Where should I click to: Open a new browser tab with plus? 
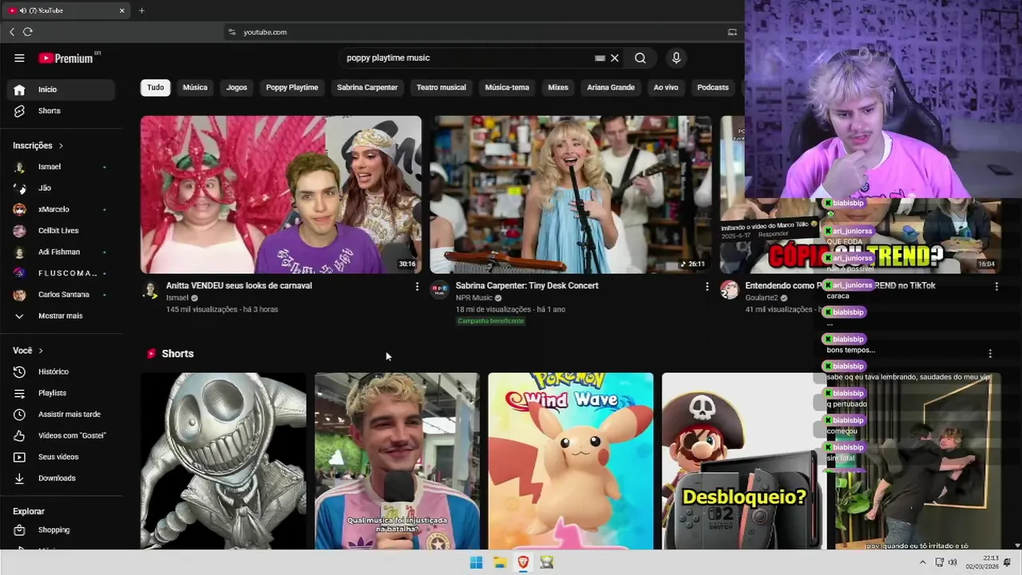click(x=141, y=10)
